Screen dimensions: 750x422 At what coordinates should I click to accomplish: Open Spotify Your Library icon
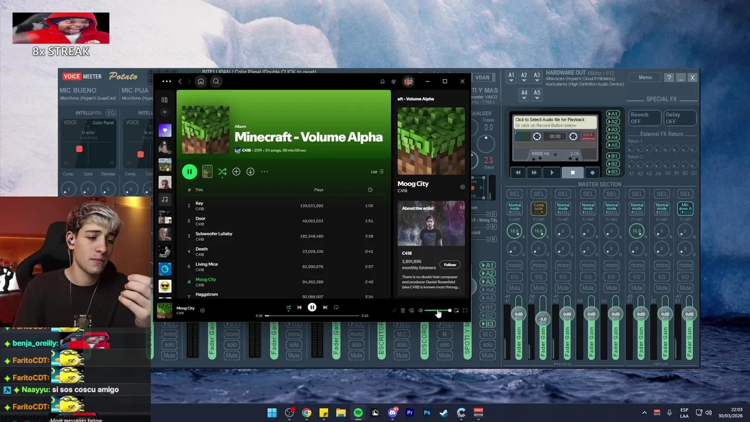tap(165, 100)
